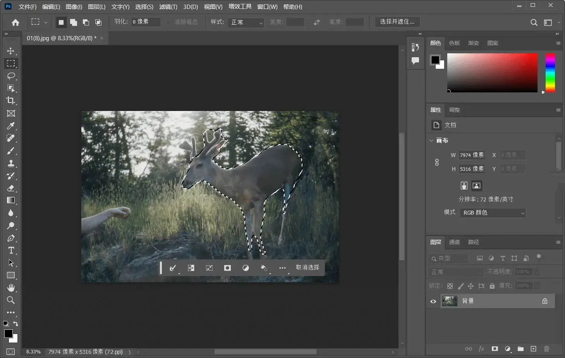
Task: Hide the 背景 layer visibility
Action: [x=433, y=301]
